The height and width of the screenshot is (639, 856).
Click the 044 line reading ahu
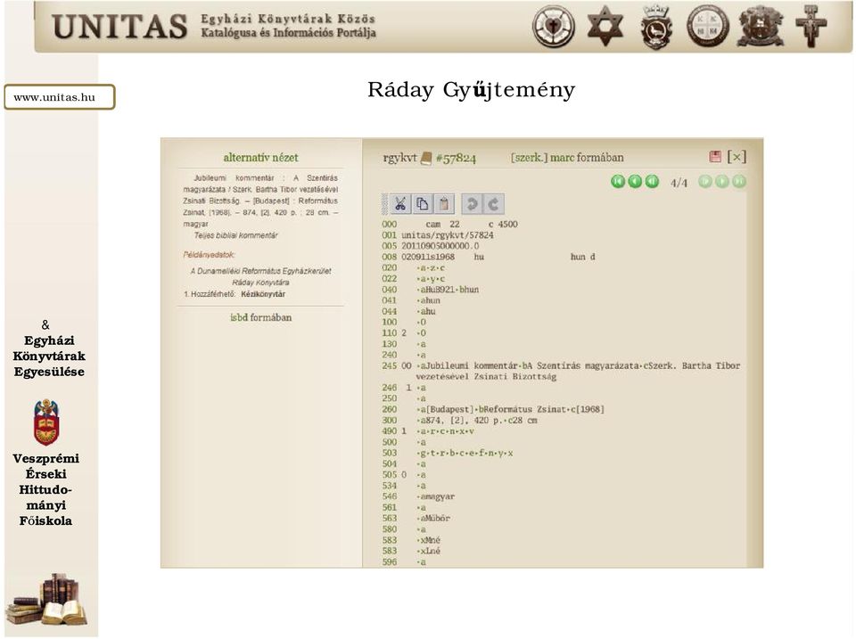[409, 312]
